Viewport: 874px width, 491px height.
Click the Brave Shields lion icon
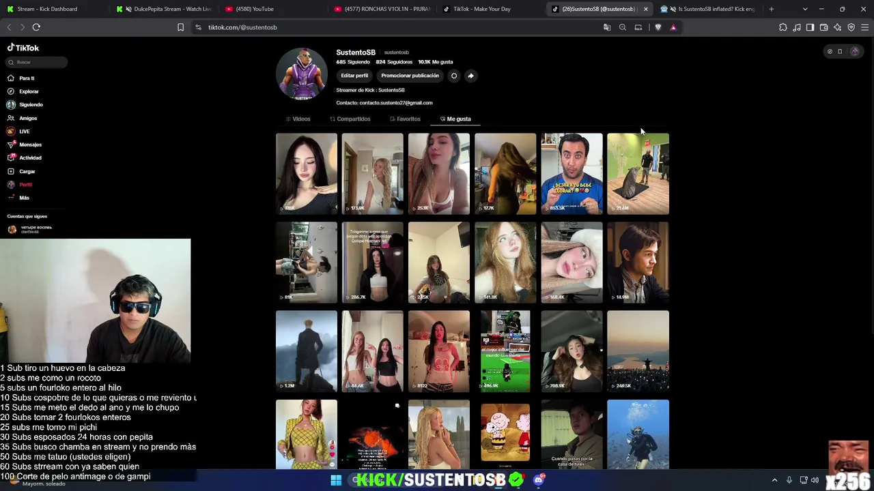[658, 27]
